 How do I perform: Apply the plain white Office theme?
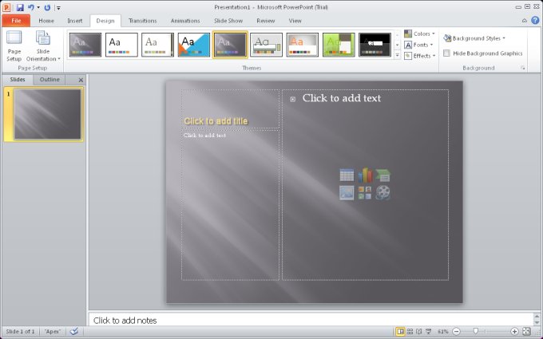coord(121,45)
